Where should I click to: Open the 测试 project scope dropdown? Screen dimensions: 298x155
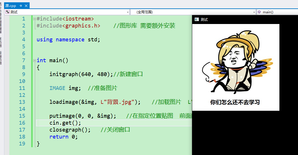128,12
